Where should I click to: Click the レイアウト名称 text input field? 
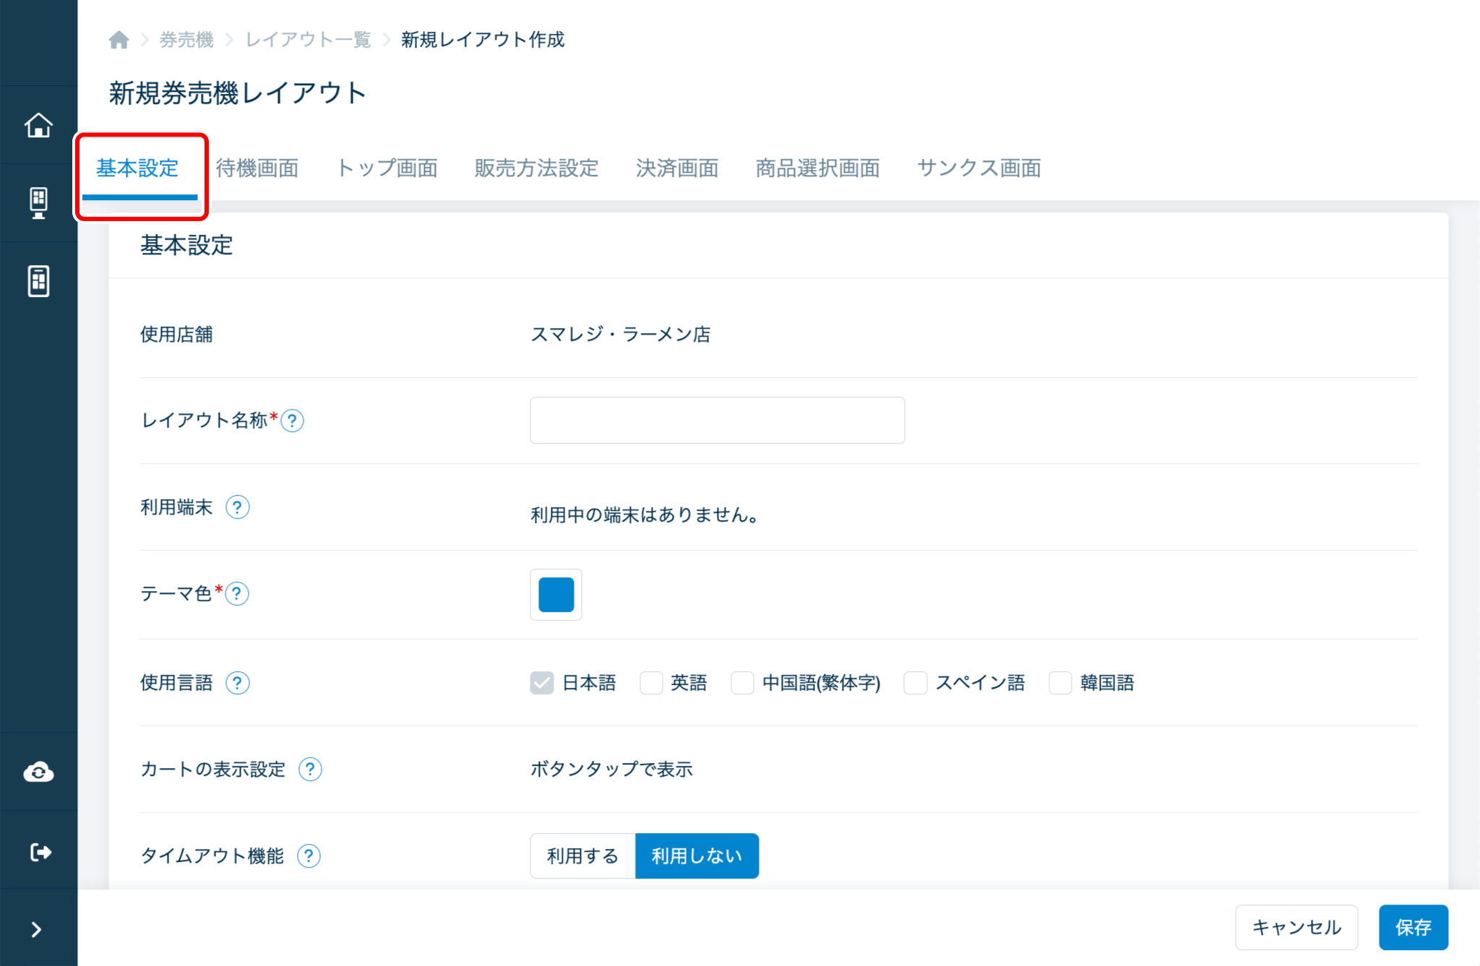(x=717, y=421)
